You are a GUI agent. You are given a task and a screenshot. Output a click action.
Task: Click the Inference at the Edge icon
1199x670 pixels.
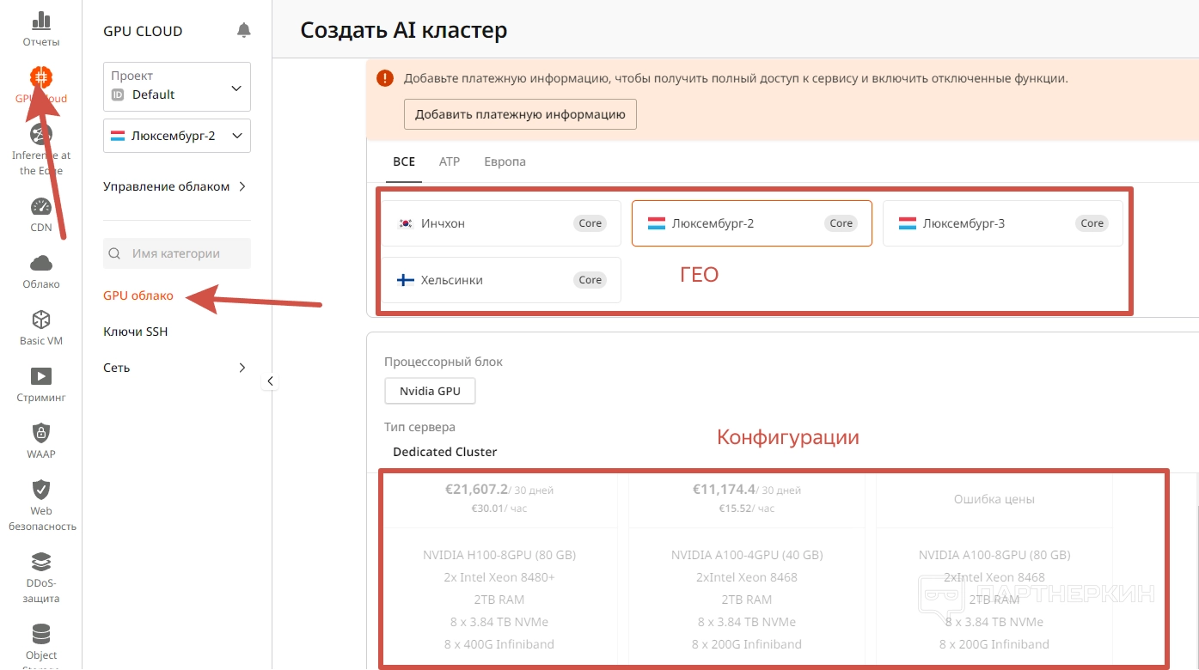pos(40,135)
